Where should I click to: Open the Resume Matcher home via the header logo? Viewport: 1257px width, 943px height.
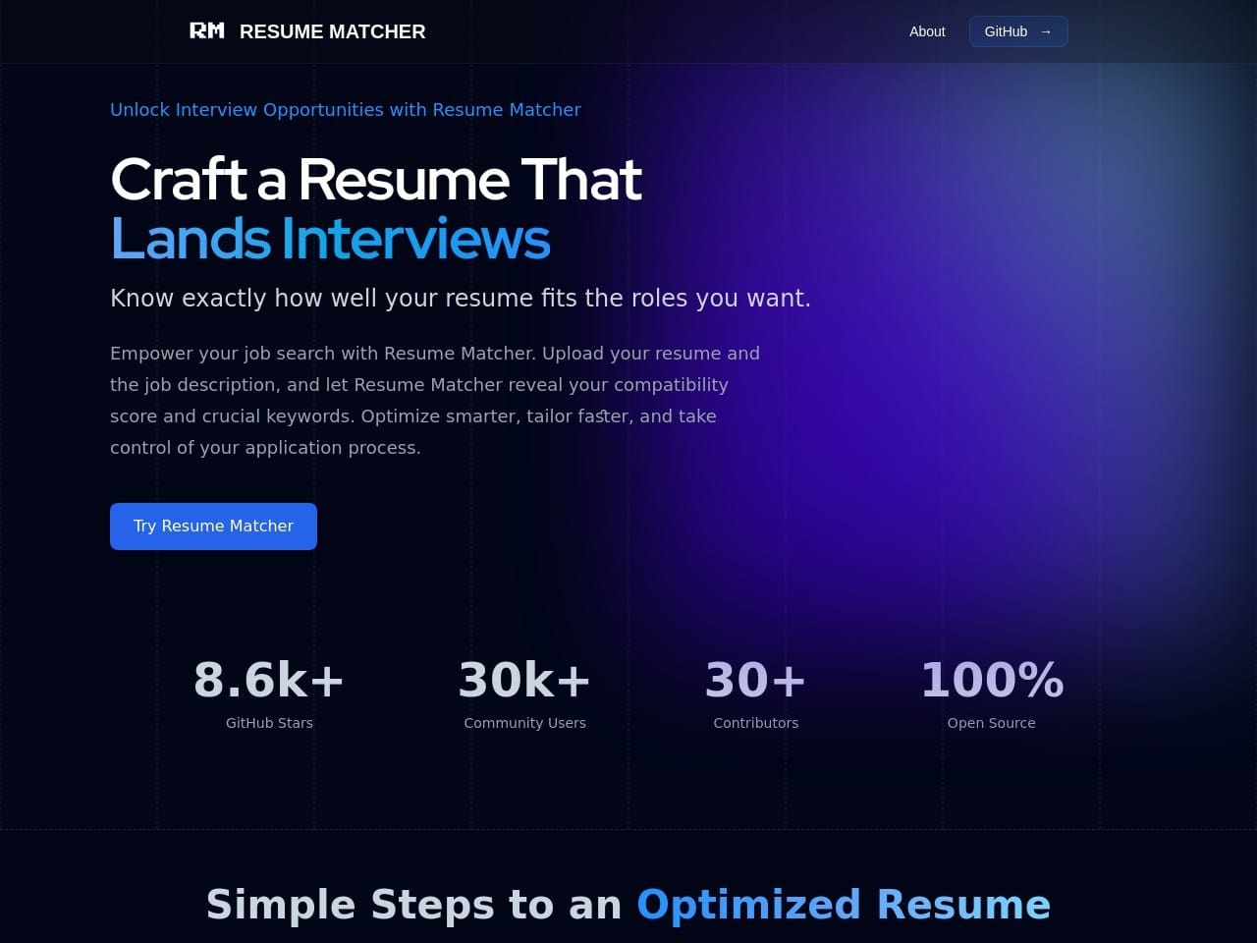pyautogui.click(x=305, y=30)
